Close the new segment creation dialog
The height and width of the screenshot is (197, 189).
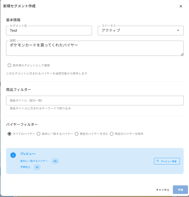point(181,6)
